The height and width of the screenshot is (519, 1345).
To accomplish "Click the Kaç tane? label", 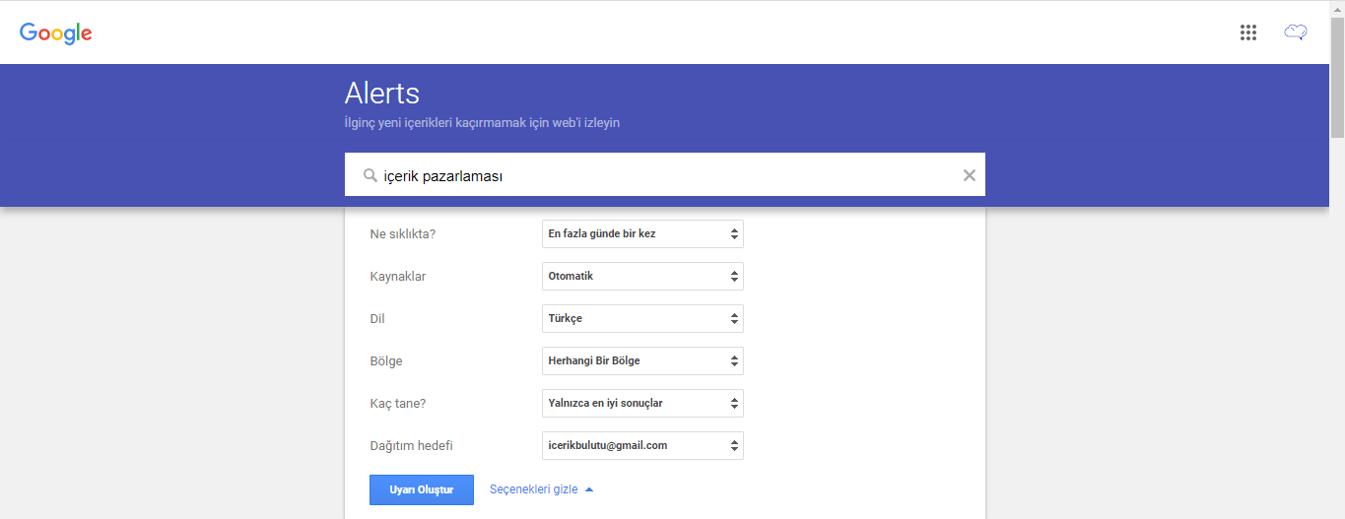I will click(x=398, y=404).
